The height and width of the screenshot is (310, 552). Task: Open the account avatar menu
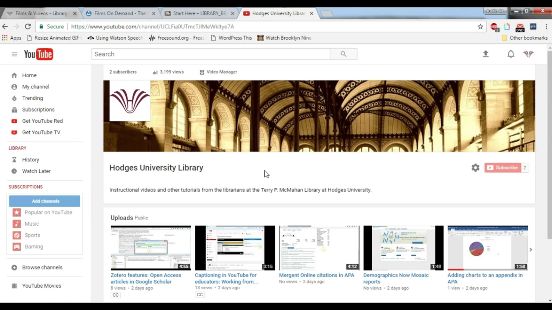pos(528,54)
